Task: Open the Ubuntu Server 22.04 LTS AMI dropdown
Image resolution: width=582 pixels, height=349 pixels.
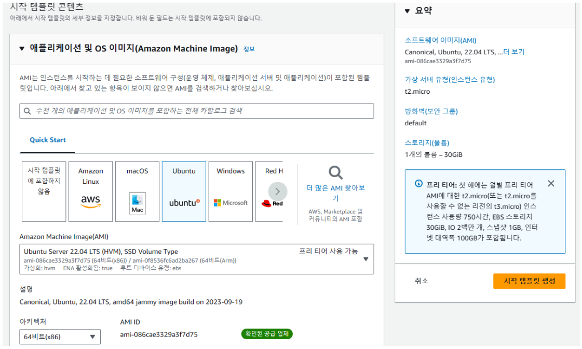Action: pos(197,259)
